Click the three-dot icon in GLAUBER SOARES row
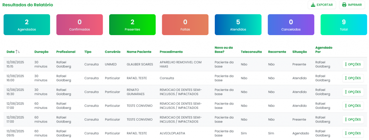Screen dimensions: 369x140 (346, 64)
